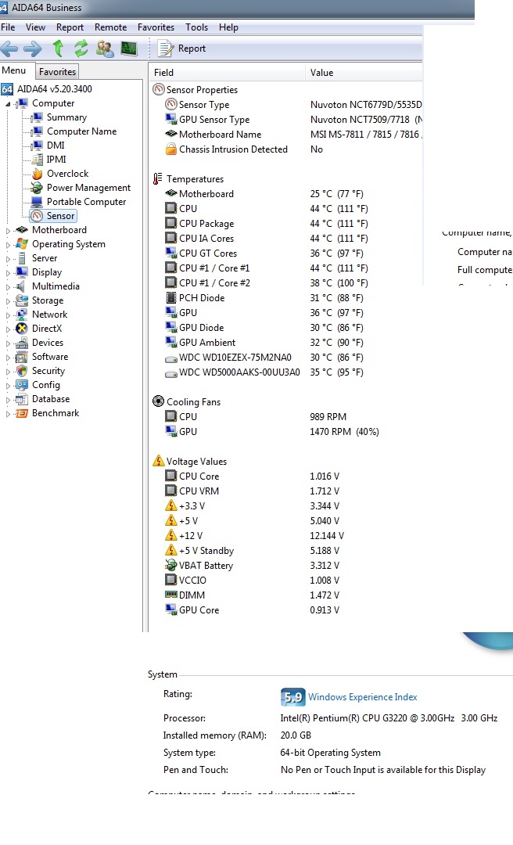Viewport: 513px width, 845px height.
Task: Expand the Network tree node
Action: coord(8,315)
